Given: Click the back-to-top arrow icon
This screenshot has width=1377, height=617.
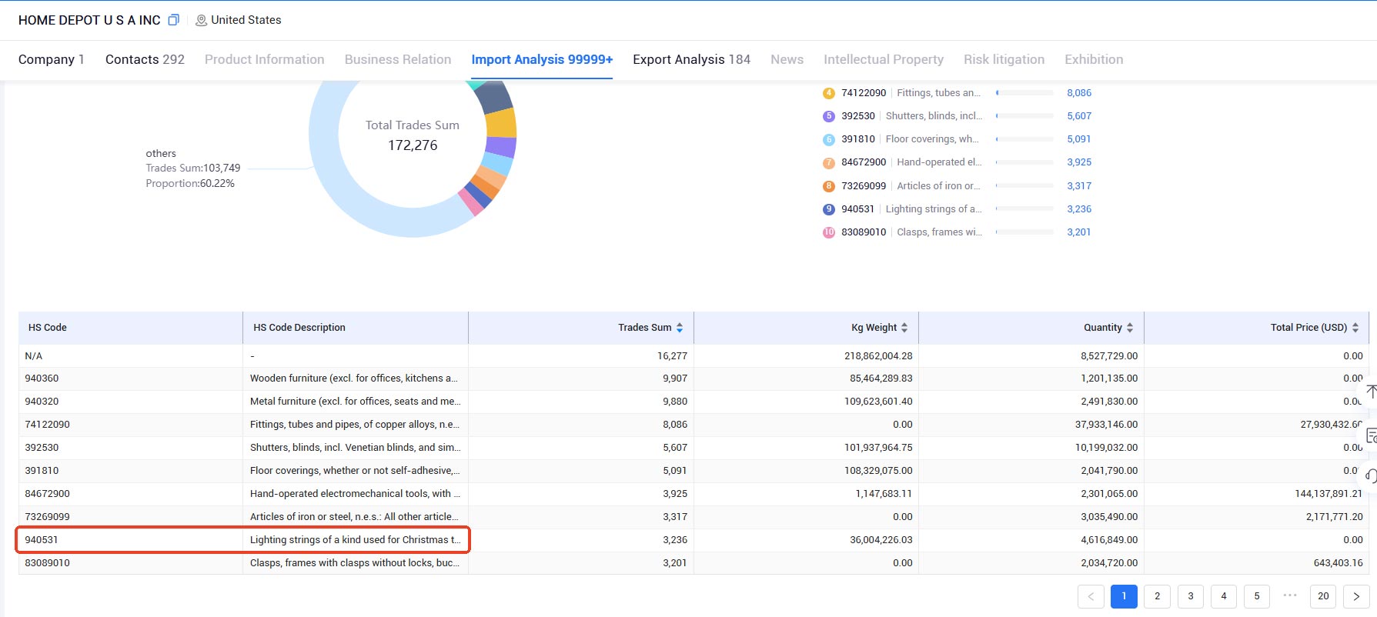Looking at the screenshot, I should (x=1371, y=392).
